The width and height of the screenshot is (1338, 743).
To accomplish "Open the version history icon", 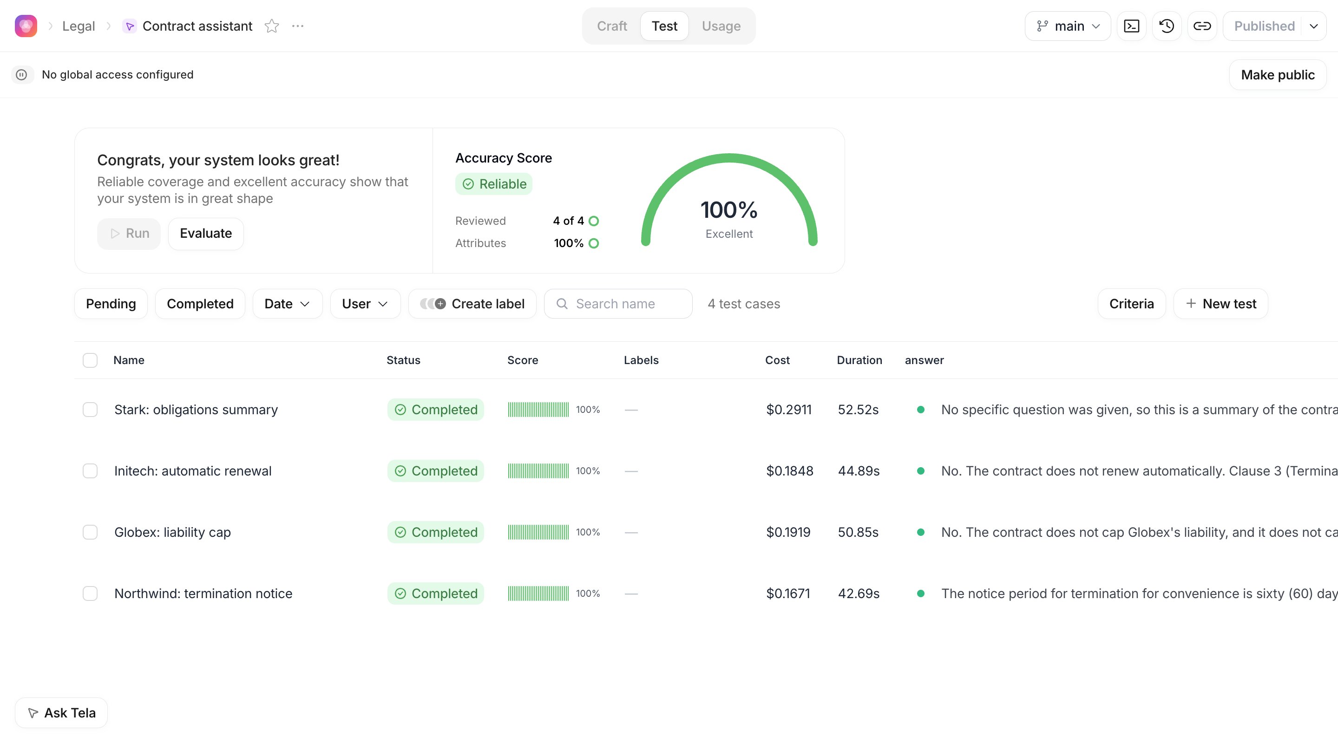I will pos(1167,26).
